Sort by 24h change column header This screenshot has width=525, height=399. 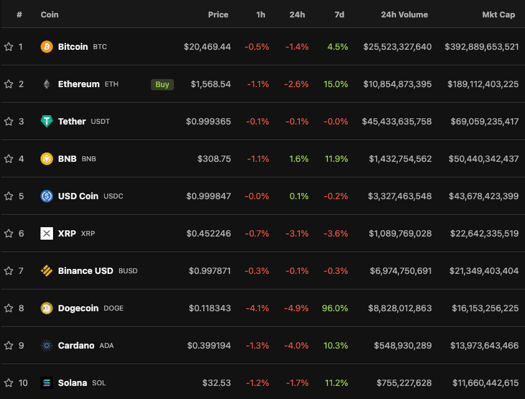[297, 15]
